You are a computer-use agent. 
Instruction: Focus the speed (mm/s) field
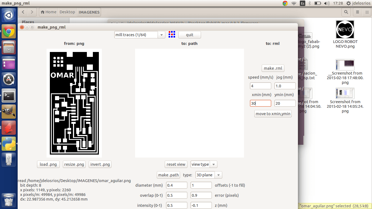point(261,86)
